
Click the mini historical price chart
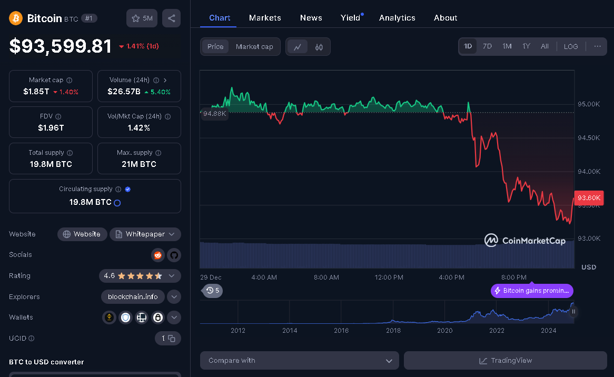tap(387, 312)
